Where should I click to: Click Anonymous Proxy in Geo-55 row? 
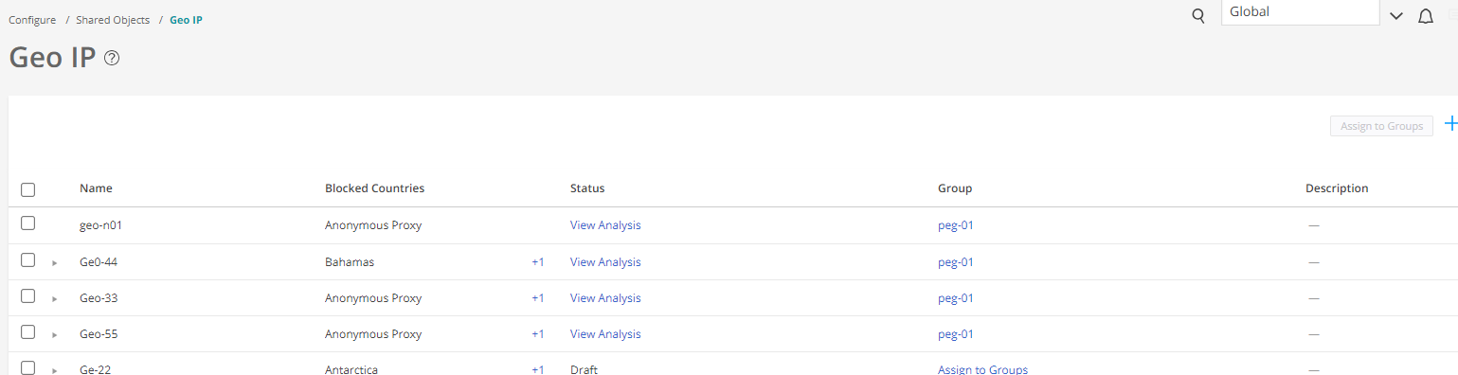click(373, 333)
